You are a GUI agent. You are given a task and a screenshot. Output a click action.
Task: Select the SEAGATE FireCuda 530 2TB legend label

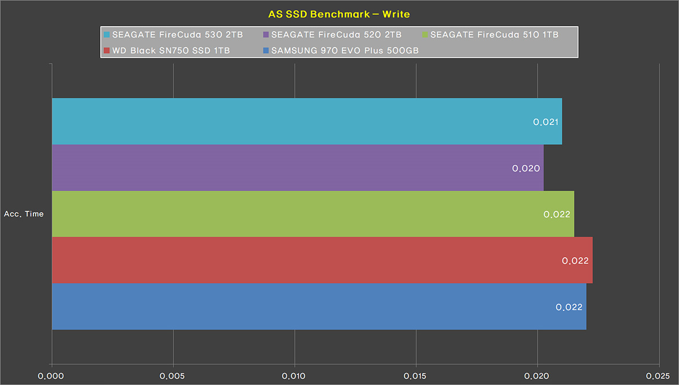click(x=178, y=35)
